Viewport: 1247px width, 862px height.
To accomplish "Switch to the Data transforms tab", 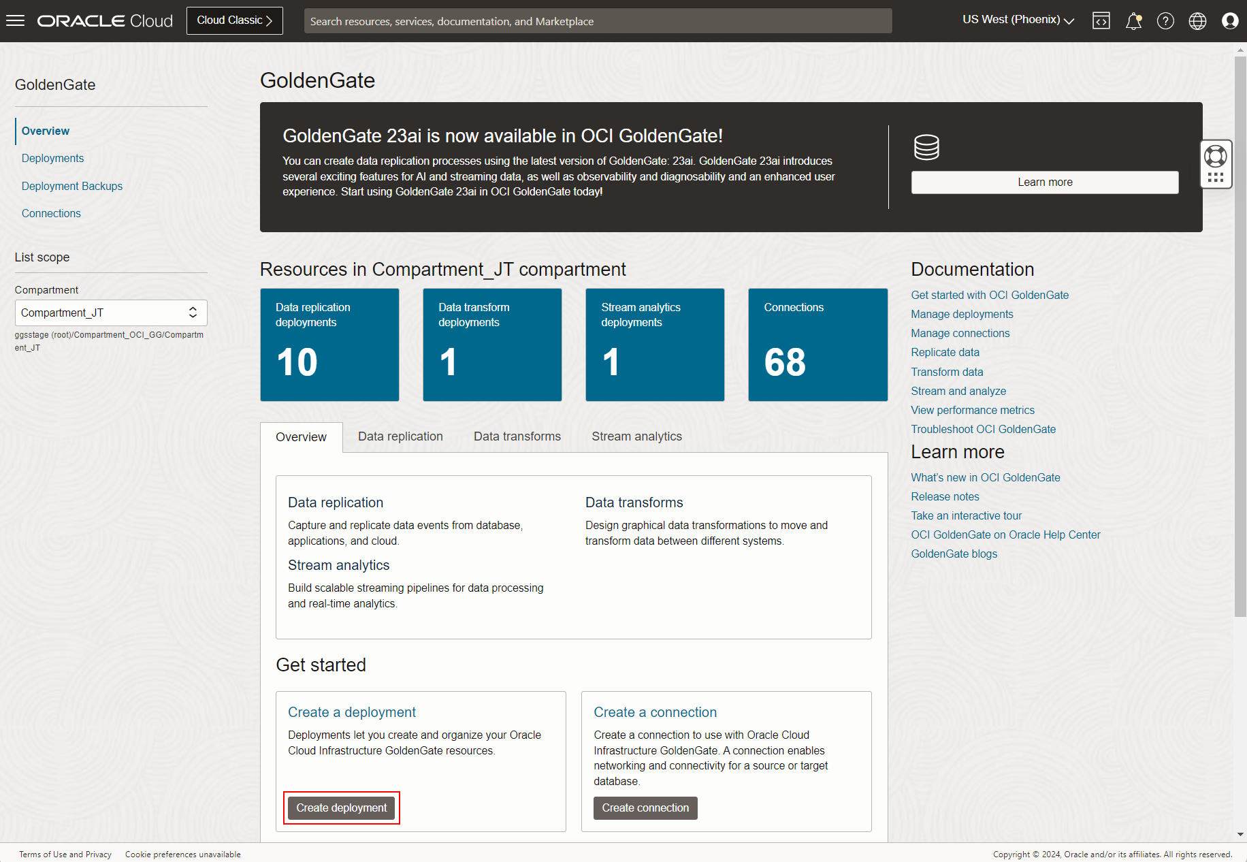I will point(517,436).
